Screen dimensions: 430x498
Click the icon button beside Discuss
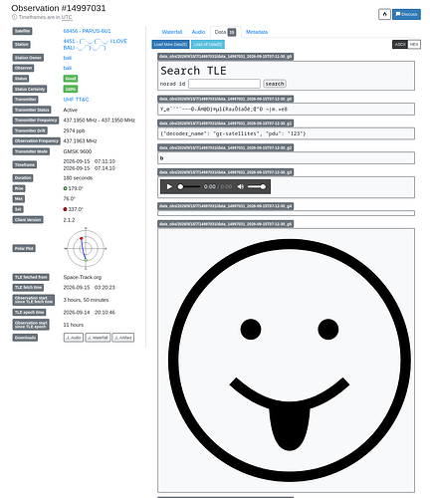(384, 14)
